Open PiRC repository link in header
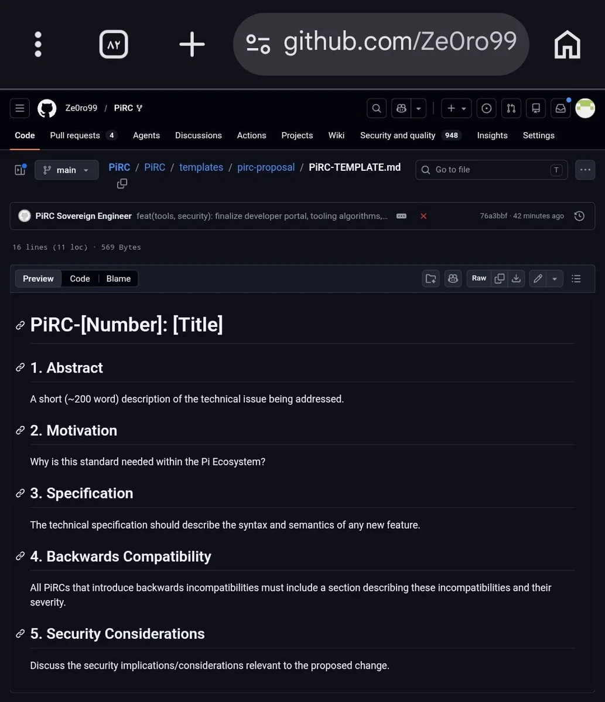Screen dimensions: 605x702 coord(124,108)
